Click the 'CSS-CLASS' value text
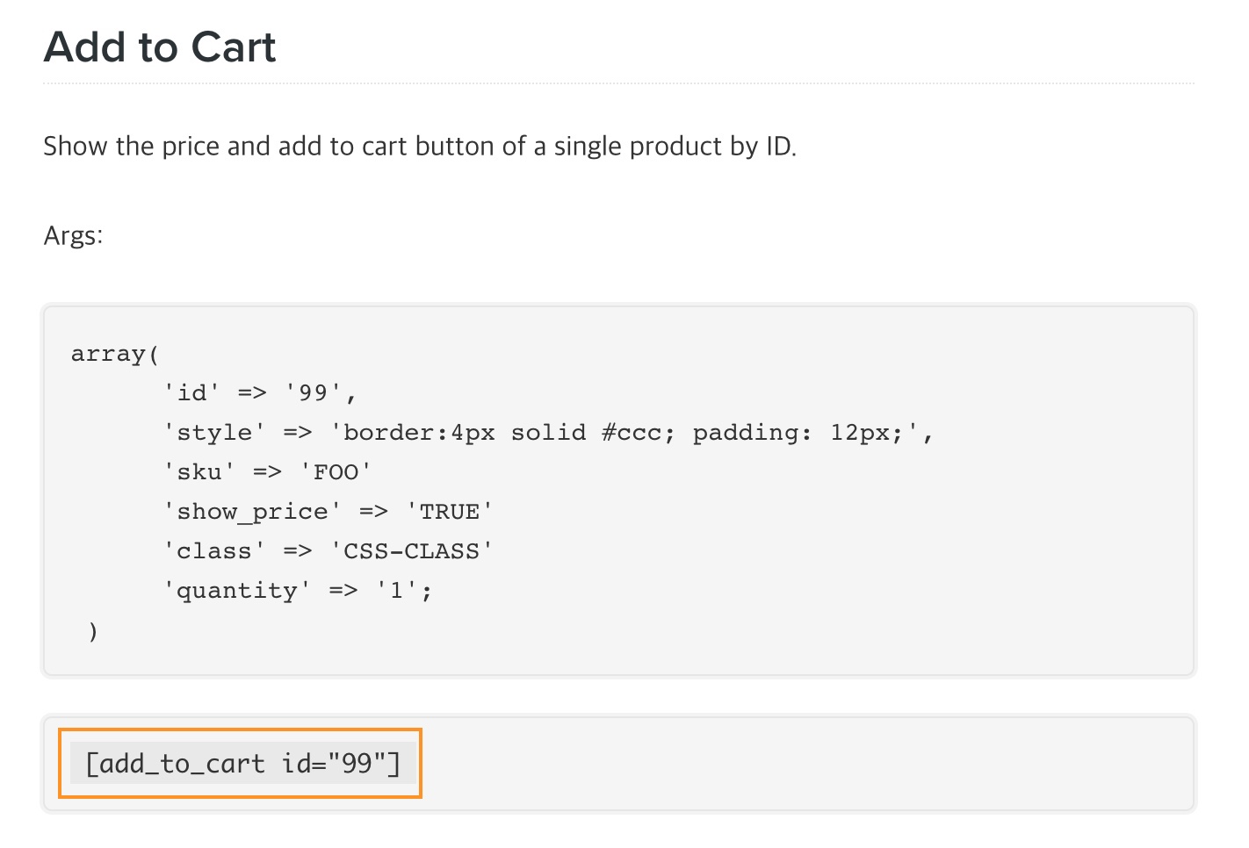The image size is (1249, 848). [411, 551]
